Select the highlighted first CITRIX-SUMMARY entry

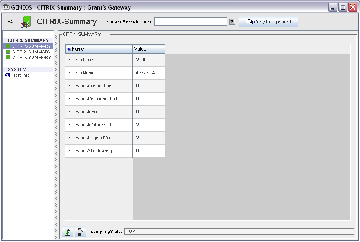coord(31,46)
